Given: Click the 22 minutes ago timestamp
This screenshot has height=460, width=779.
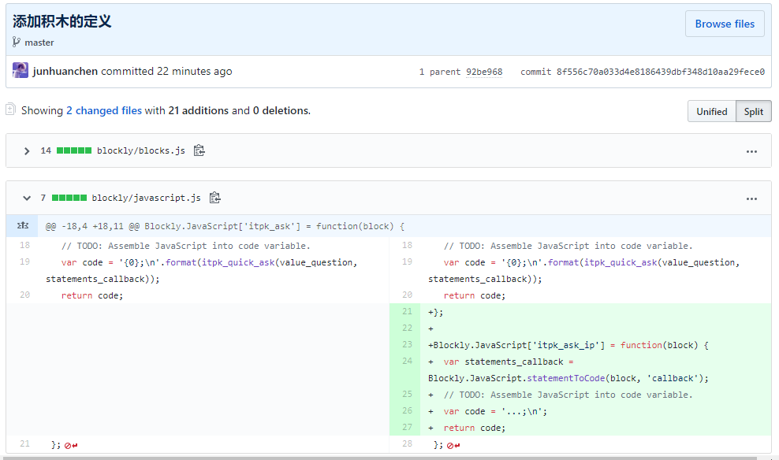Looking at the screenshot, I should (194, 71).
